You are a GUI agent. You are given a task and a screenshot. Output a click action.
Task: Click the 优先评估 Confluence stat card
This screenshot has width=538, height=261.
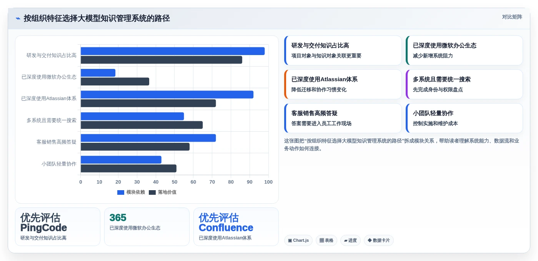(236, 227)
